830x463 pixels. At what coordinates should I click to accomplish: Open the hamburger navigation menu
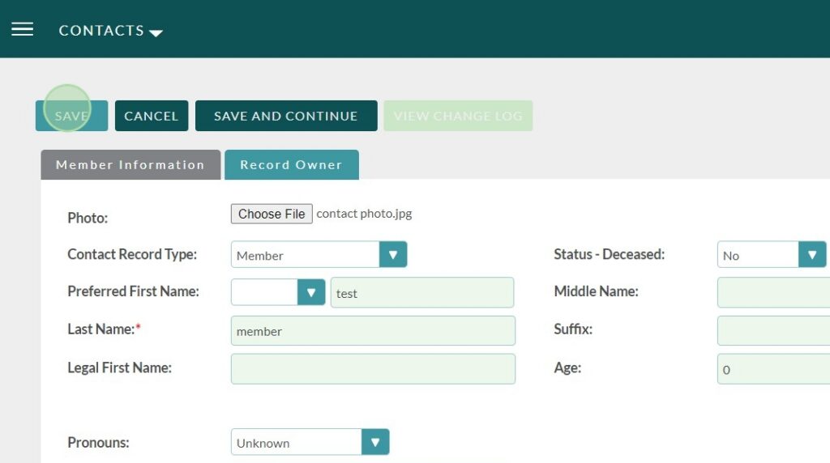[22, 30]
